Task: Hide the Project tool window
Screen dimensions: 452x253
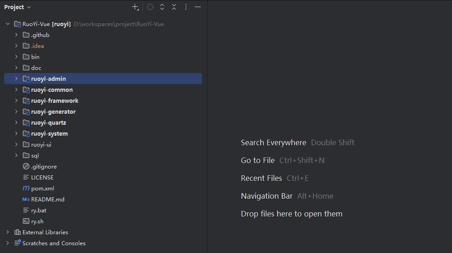Action: coord(198,7)
